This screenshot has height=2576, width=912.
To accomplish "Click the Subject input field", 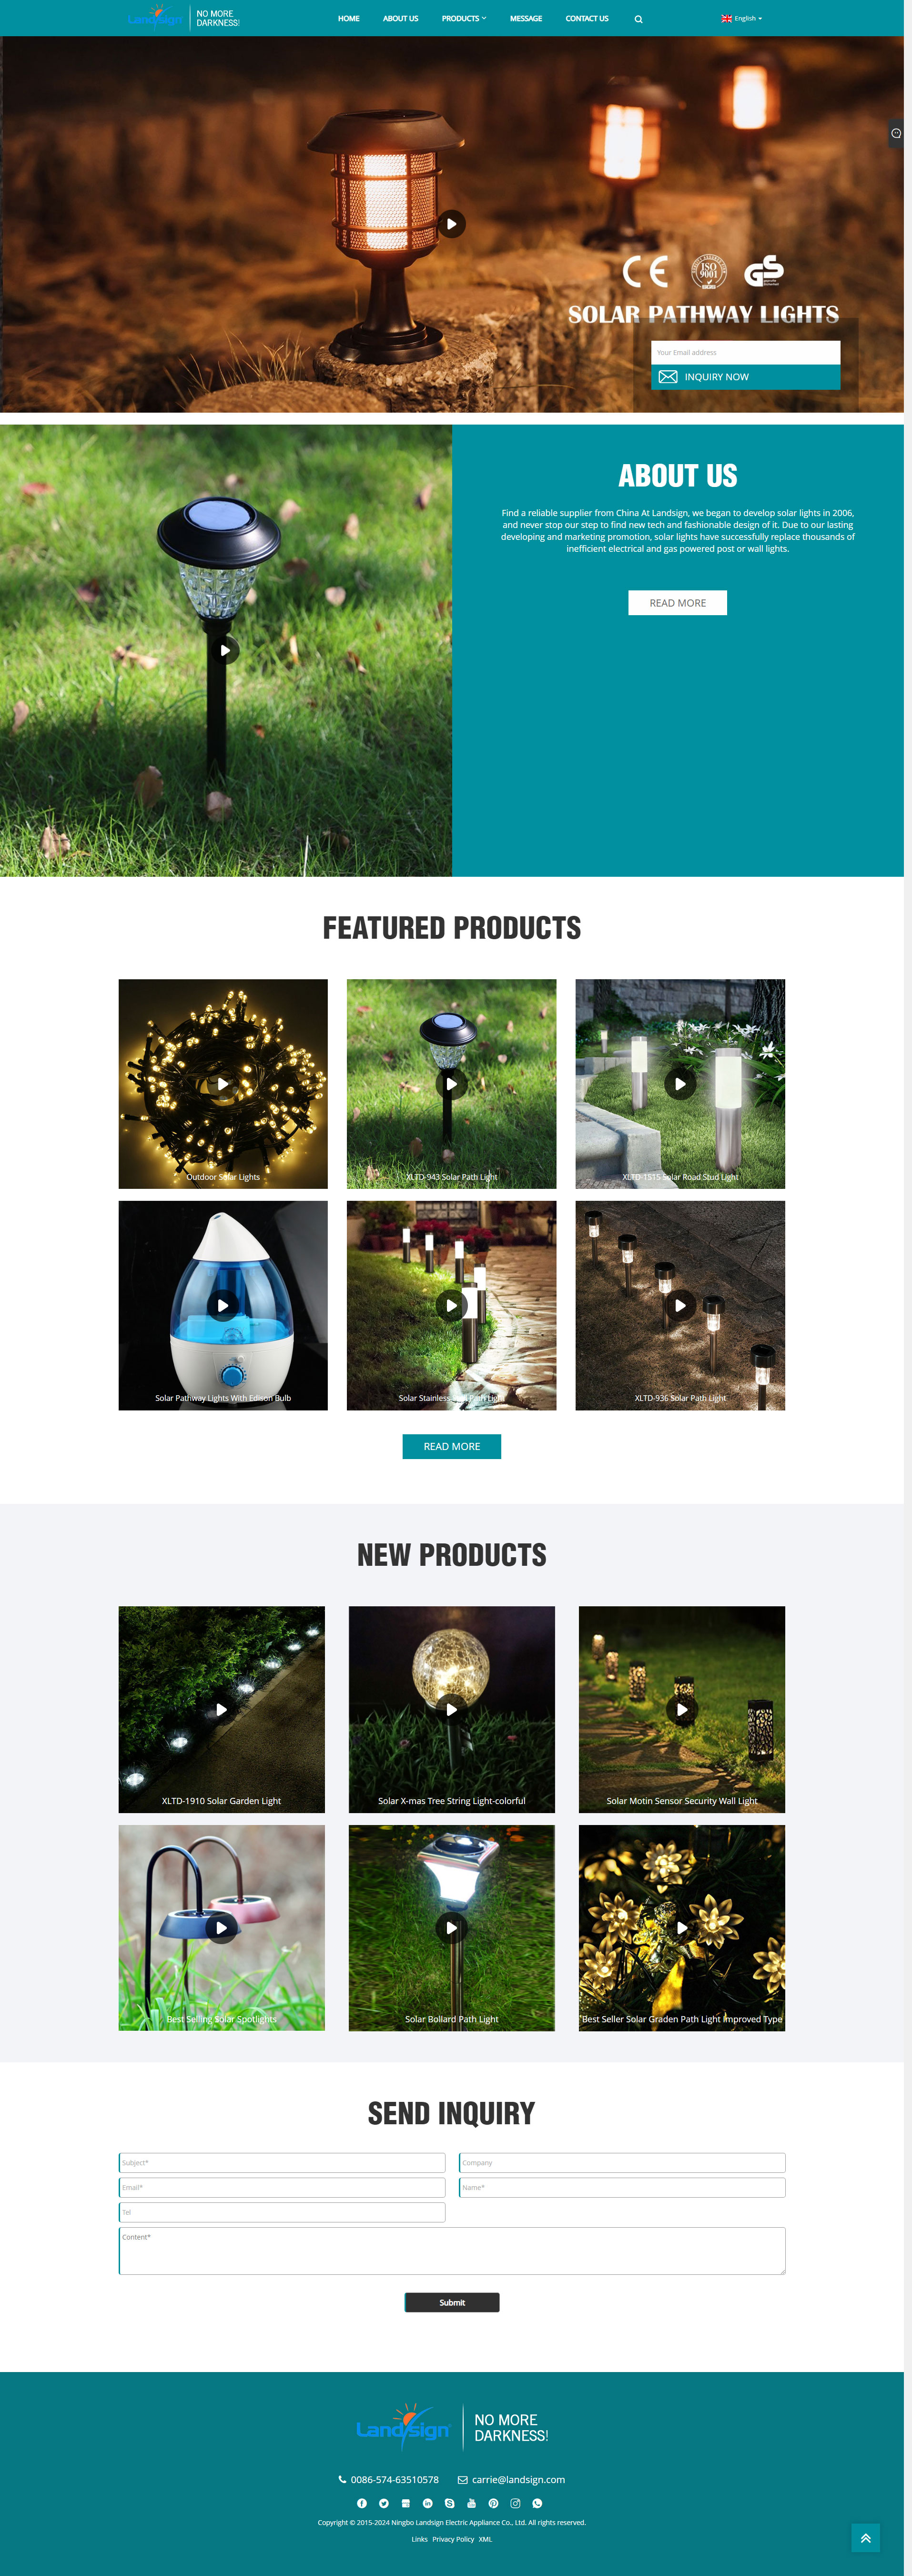I will (x=282, y=2162).
